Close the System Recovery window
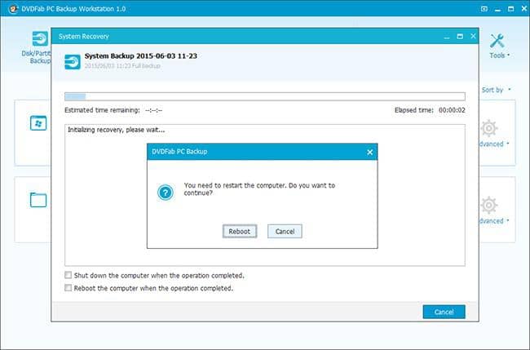 473,36
